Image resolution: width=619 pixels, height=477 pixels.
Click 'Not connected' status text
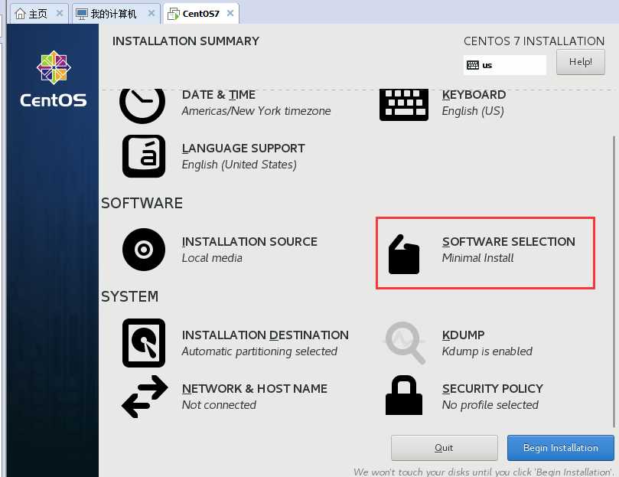coord(219,405)
